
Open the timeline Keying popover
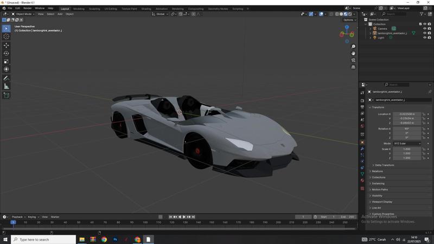click(x=33, y=217)
